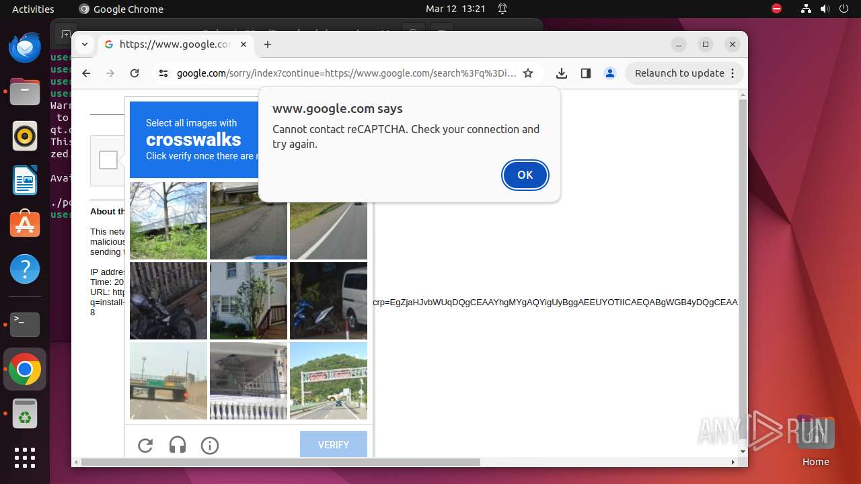The width and height of the screenshot is (861, 484).
Task: Open Google Chrome app menu in top bar
Action: click(x=121, y=9)
